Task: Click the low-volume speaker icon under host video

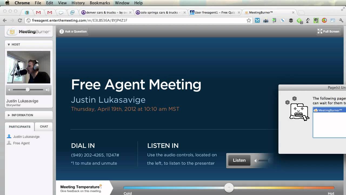Action: click(x=9, y=90)
